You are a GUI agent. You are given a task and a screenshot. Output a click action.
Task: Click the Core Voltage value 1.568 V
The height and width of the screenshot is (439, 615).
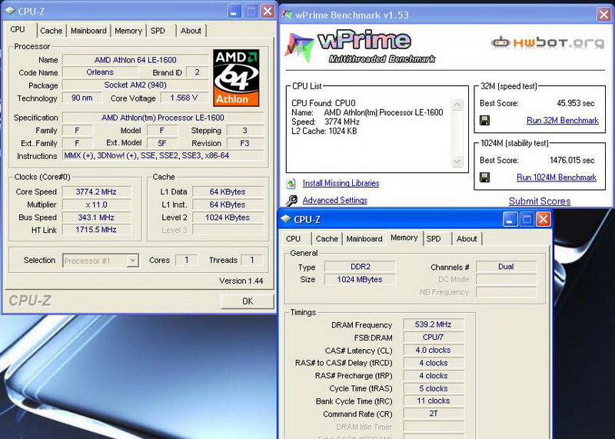[184, 98]
